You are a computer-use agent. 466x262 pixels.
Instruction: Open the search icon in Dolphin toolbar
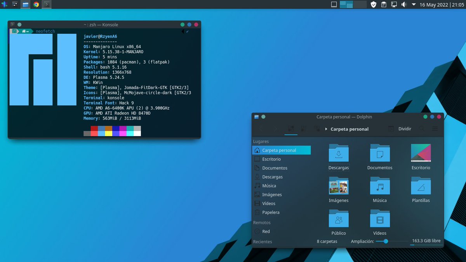click(x=422, y=129)
